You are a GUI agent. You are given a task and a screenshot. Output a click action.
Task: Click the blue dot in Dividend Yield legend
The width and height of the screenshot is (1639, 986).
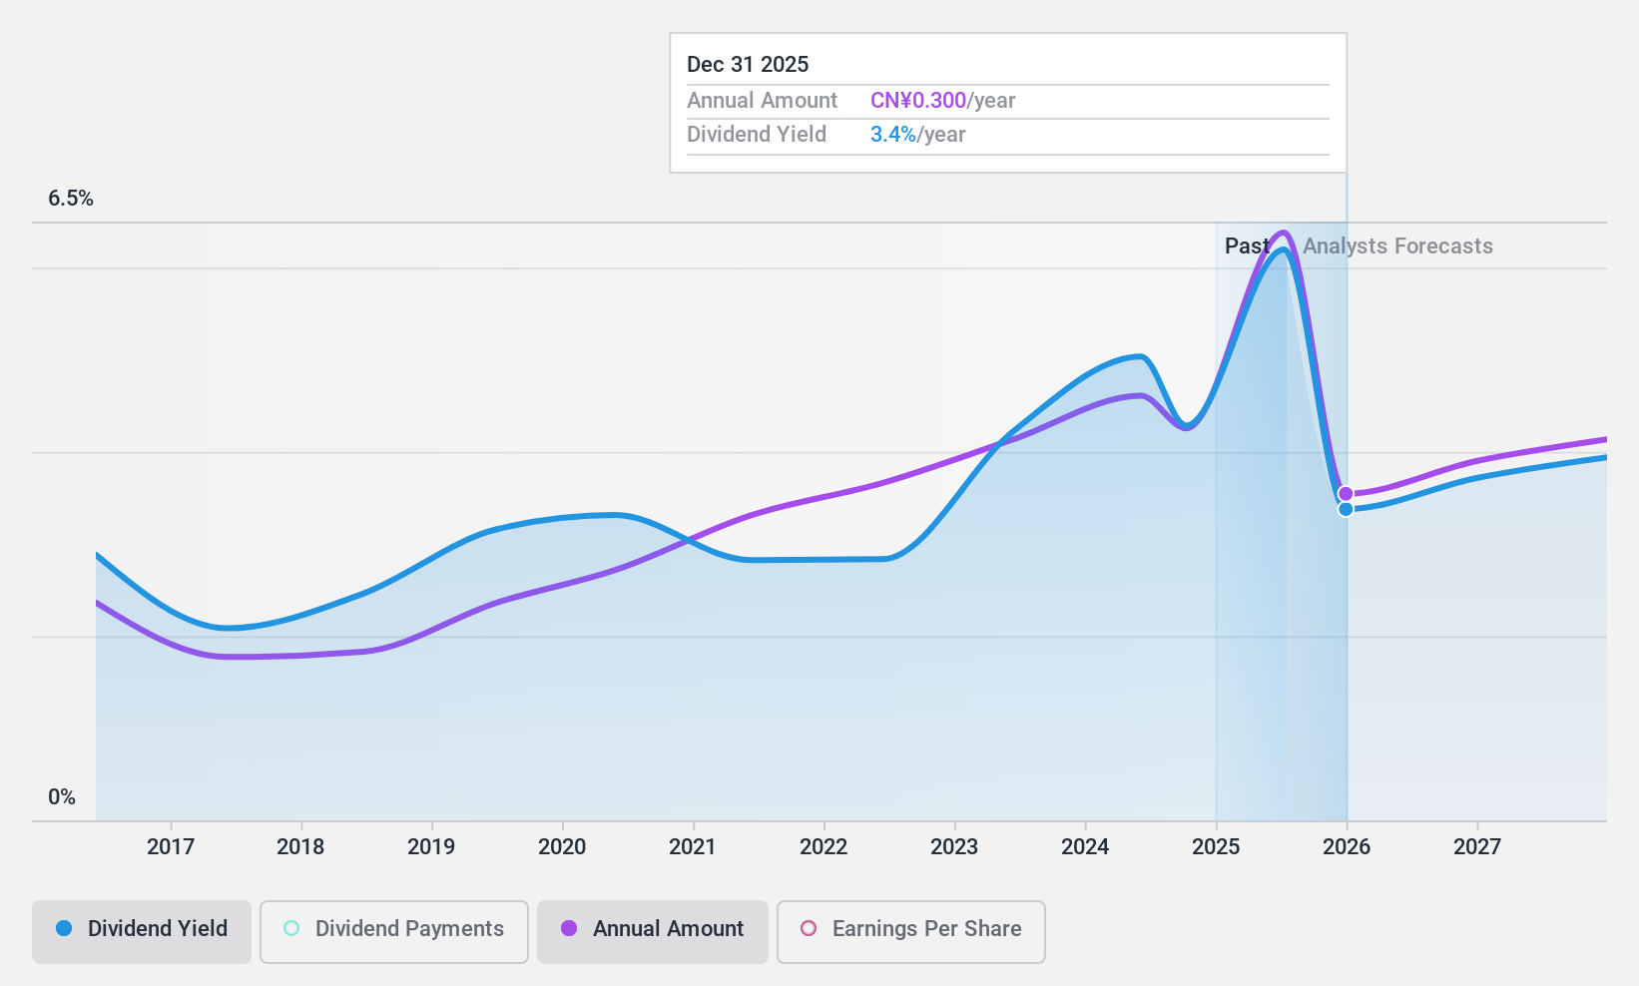64,928
